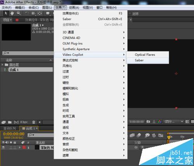Expand the 固态层 folder
Image resolution: width=194 pixels, height=166 pixels.
(2, 64)
